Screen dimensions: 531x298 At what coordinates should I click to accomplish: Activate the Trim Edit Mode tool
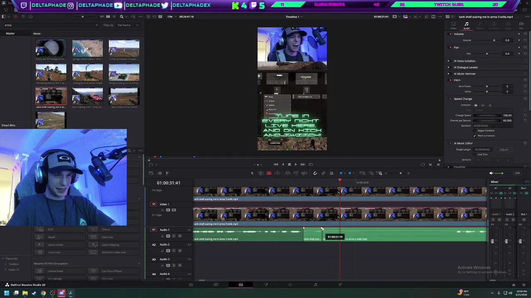(261, 173)
